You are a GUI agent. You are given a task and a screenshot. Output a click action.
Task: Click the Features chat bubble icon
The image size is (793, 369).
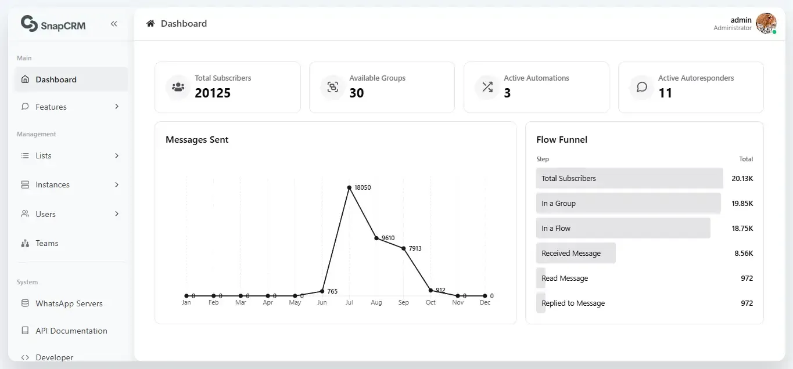pos(25,107)
